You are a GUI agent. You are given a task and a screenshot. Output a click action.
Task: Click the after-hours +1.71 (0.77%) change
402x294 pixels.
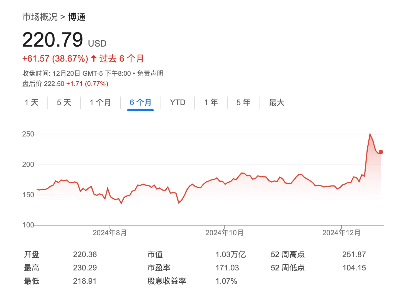87,84
